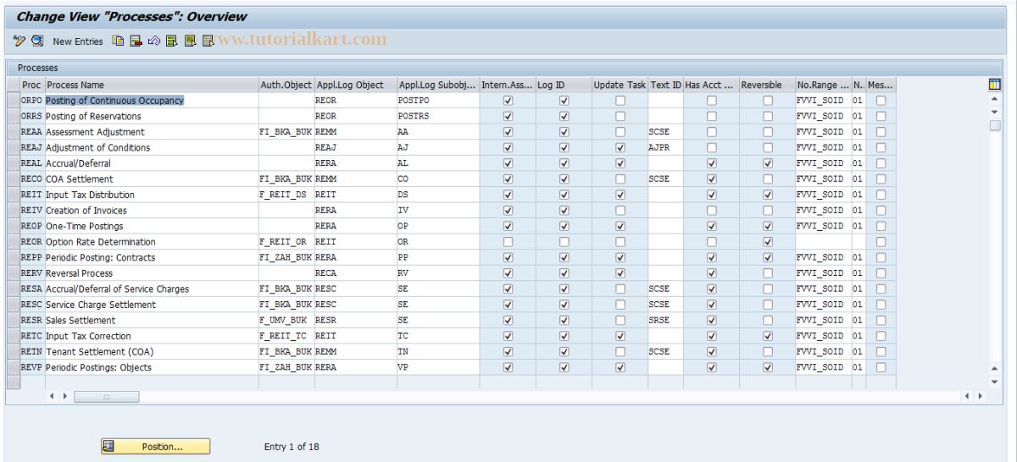This screenshot has width=1017, height=462.
Task: Toggle Mes checkbox for REVP row
Action: (x=881, y=367)
